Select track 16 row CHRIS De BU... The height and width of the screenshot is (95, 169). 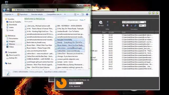coord(125,69)
